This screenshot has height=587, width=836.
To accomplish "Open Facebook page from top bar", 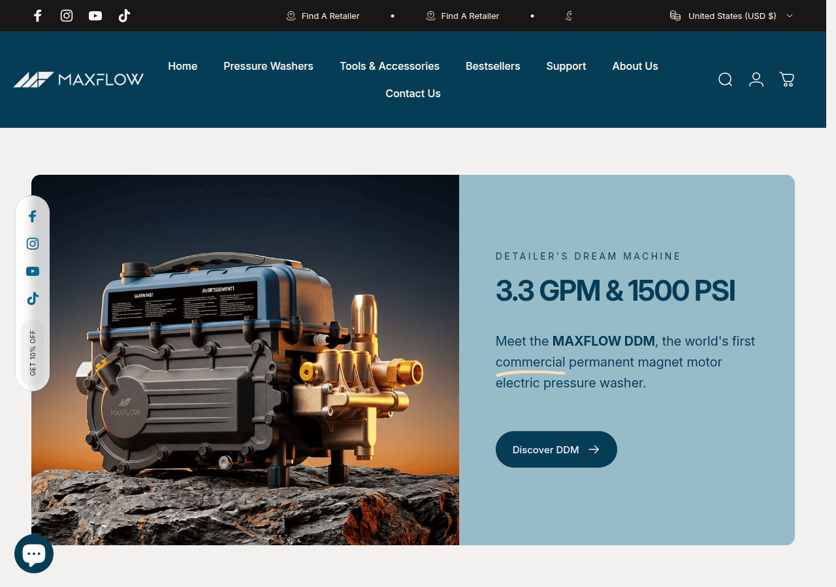I will (38, 16).
